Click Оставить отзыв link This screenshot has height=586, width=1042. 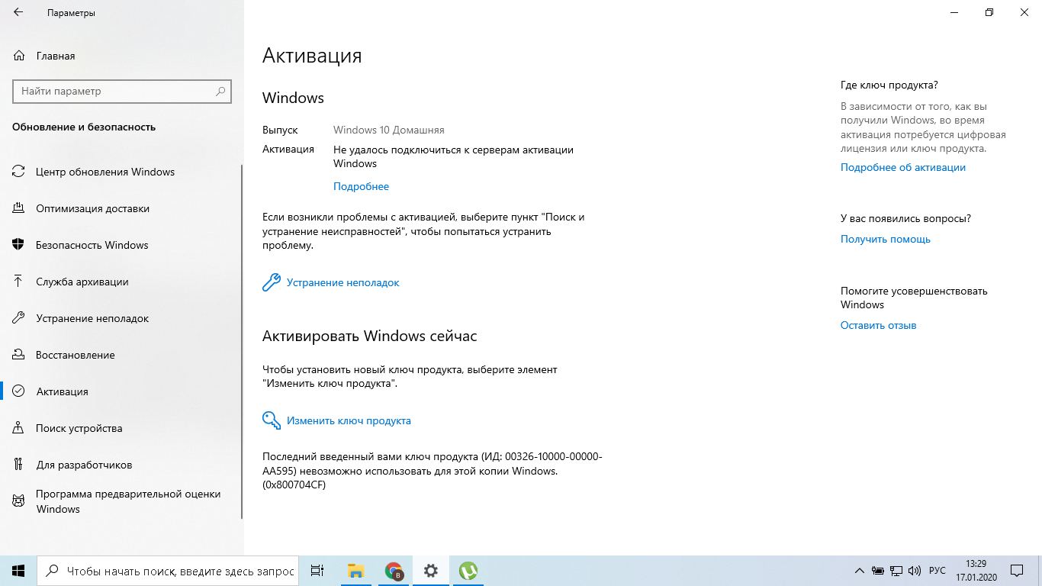878,325
